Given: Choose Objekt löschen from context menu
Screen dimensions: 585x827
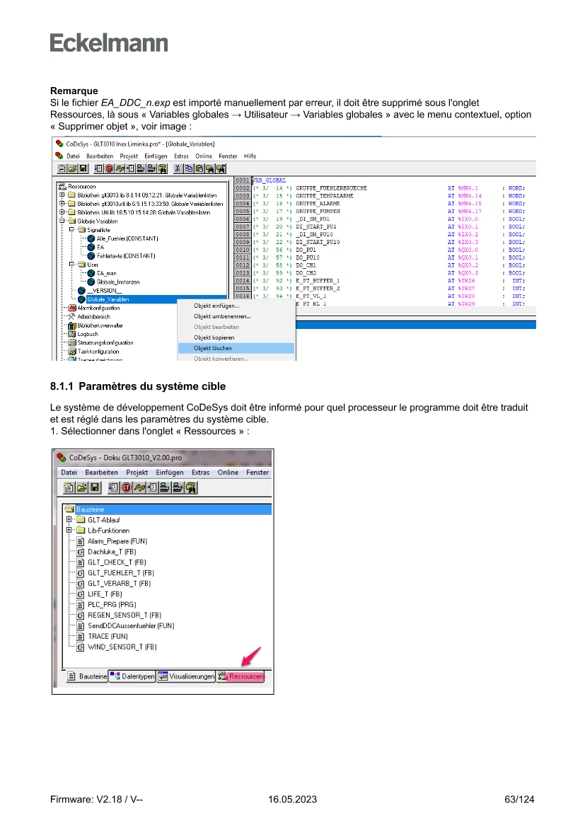Looking at the screenshot, I should click(x=213, y=348).
